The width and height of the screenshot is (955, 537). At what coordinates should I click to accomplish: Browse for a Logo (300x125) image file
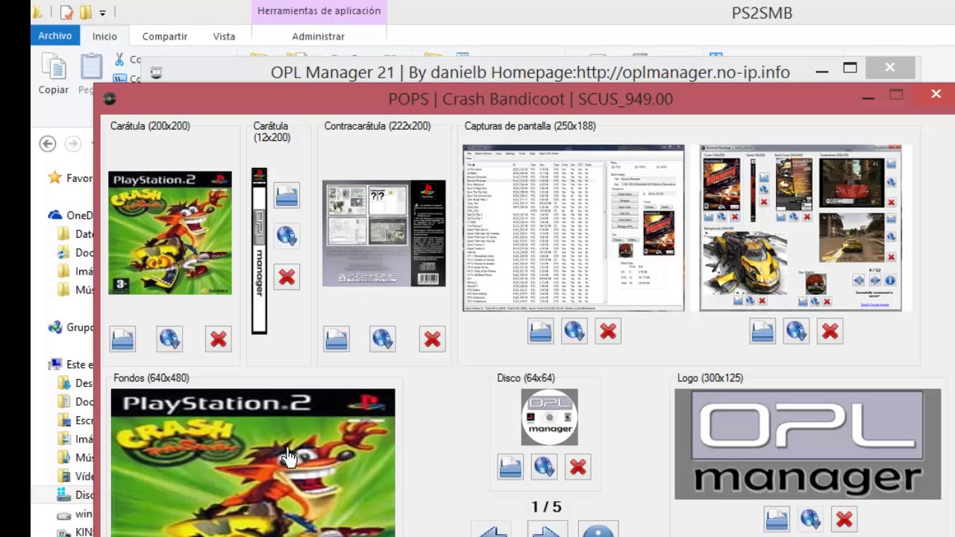(777, 519)
